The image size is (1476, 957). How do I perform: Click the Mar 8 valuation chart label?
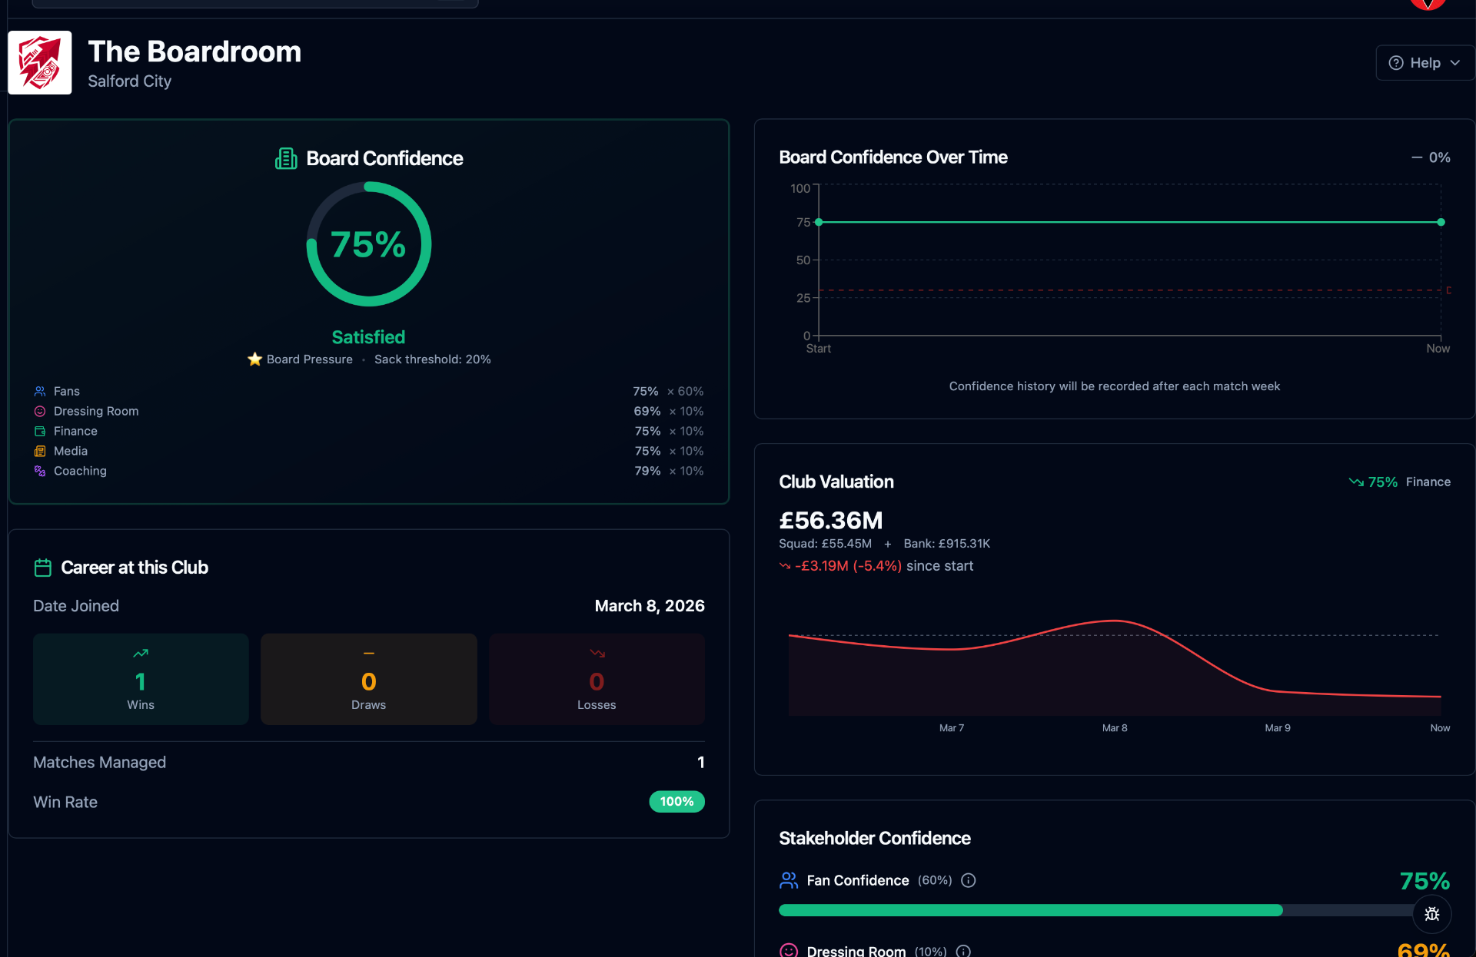click(x=1114, y=728)
